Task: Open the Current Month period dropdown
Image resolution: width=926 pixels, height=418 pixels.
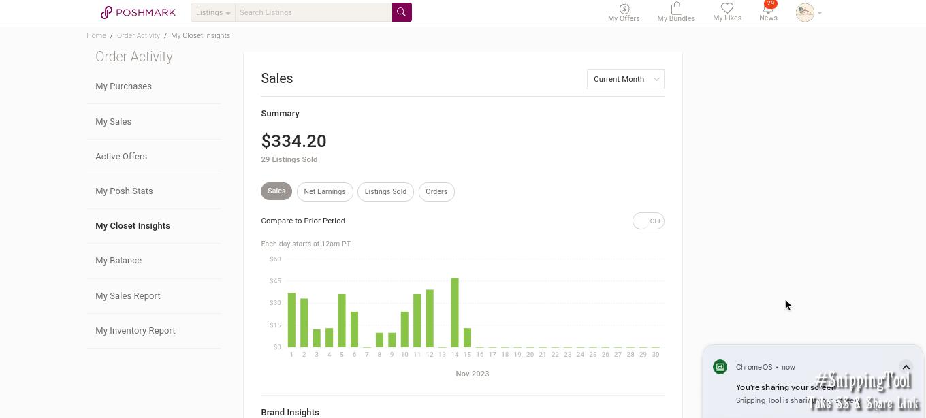Action: point(625,79)
